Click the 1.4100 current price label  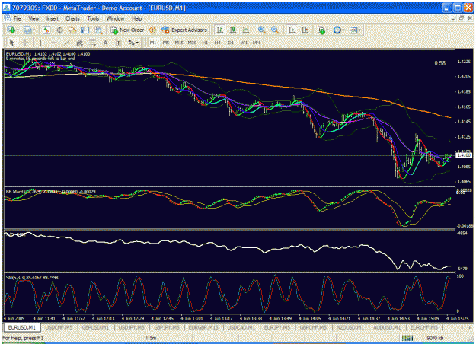tap(464, 155)
